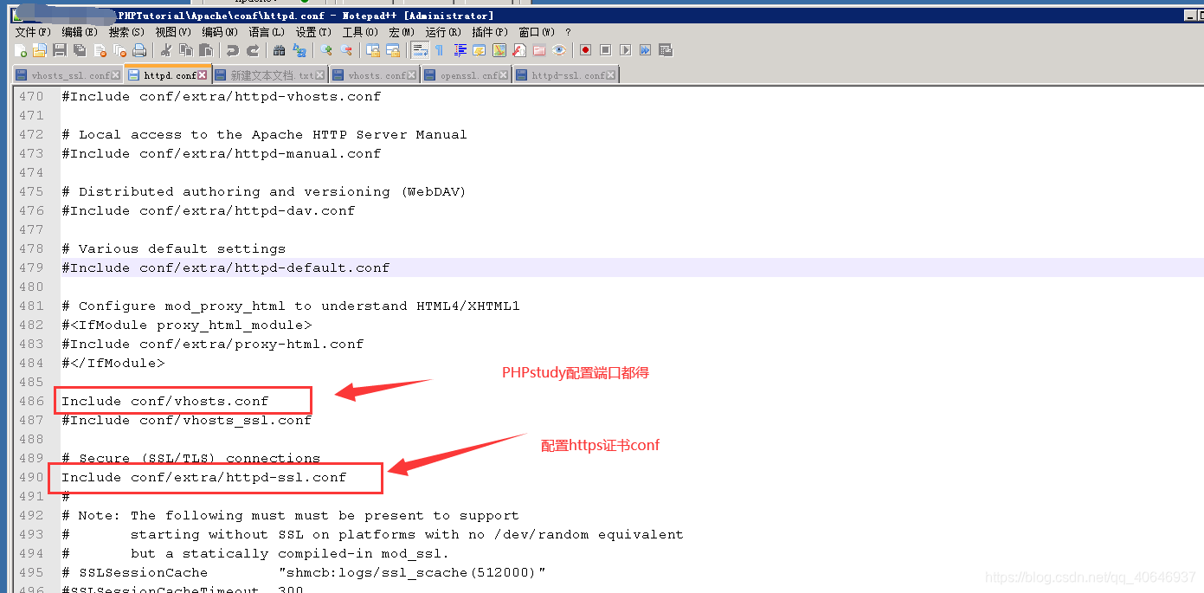Click the Open file toolbar icon
This screenshot has width=1204, height=593.
[40, 50]
